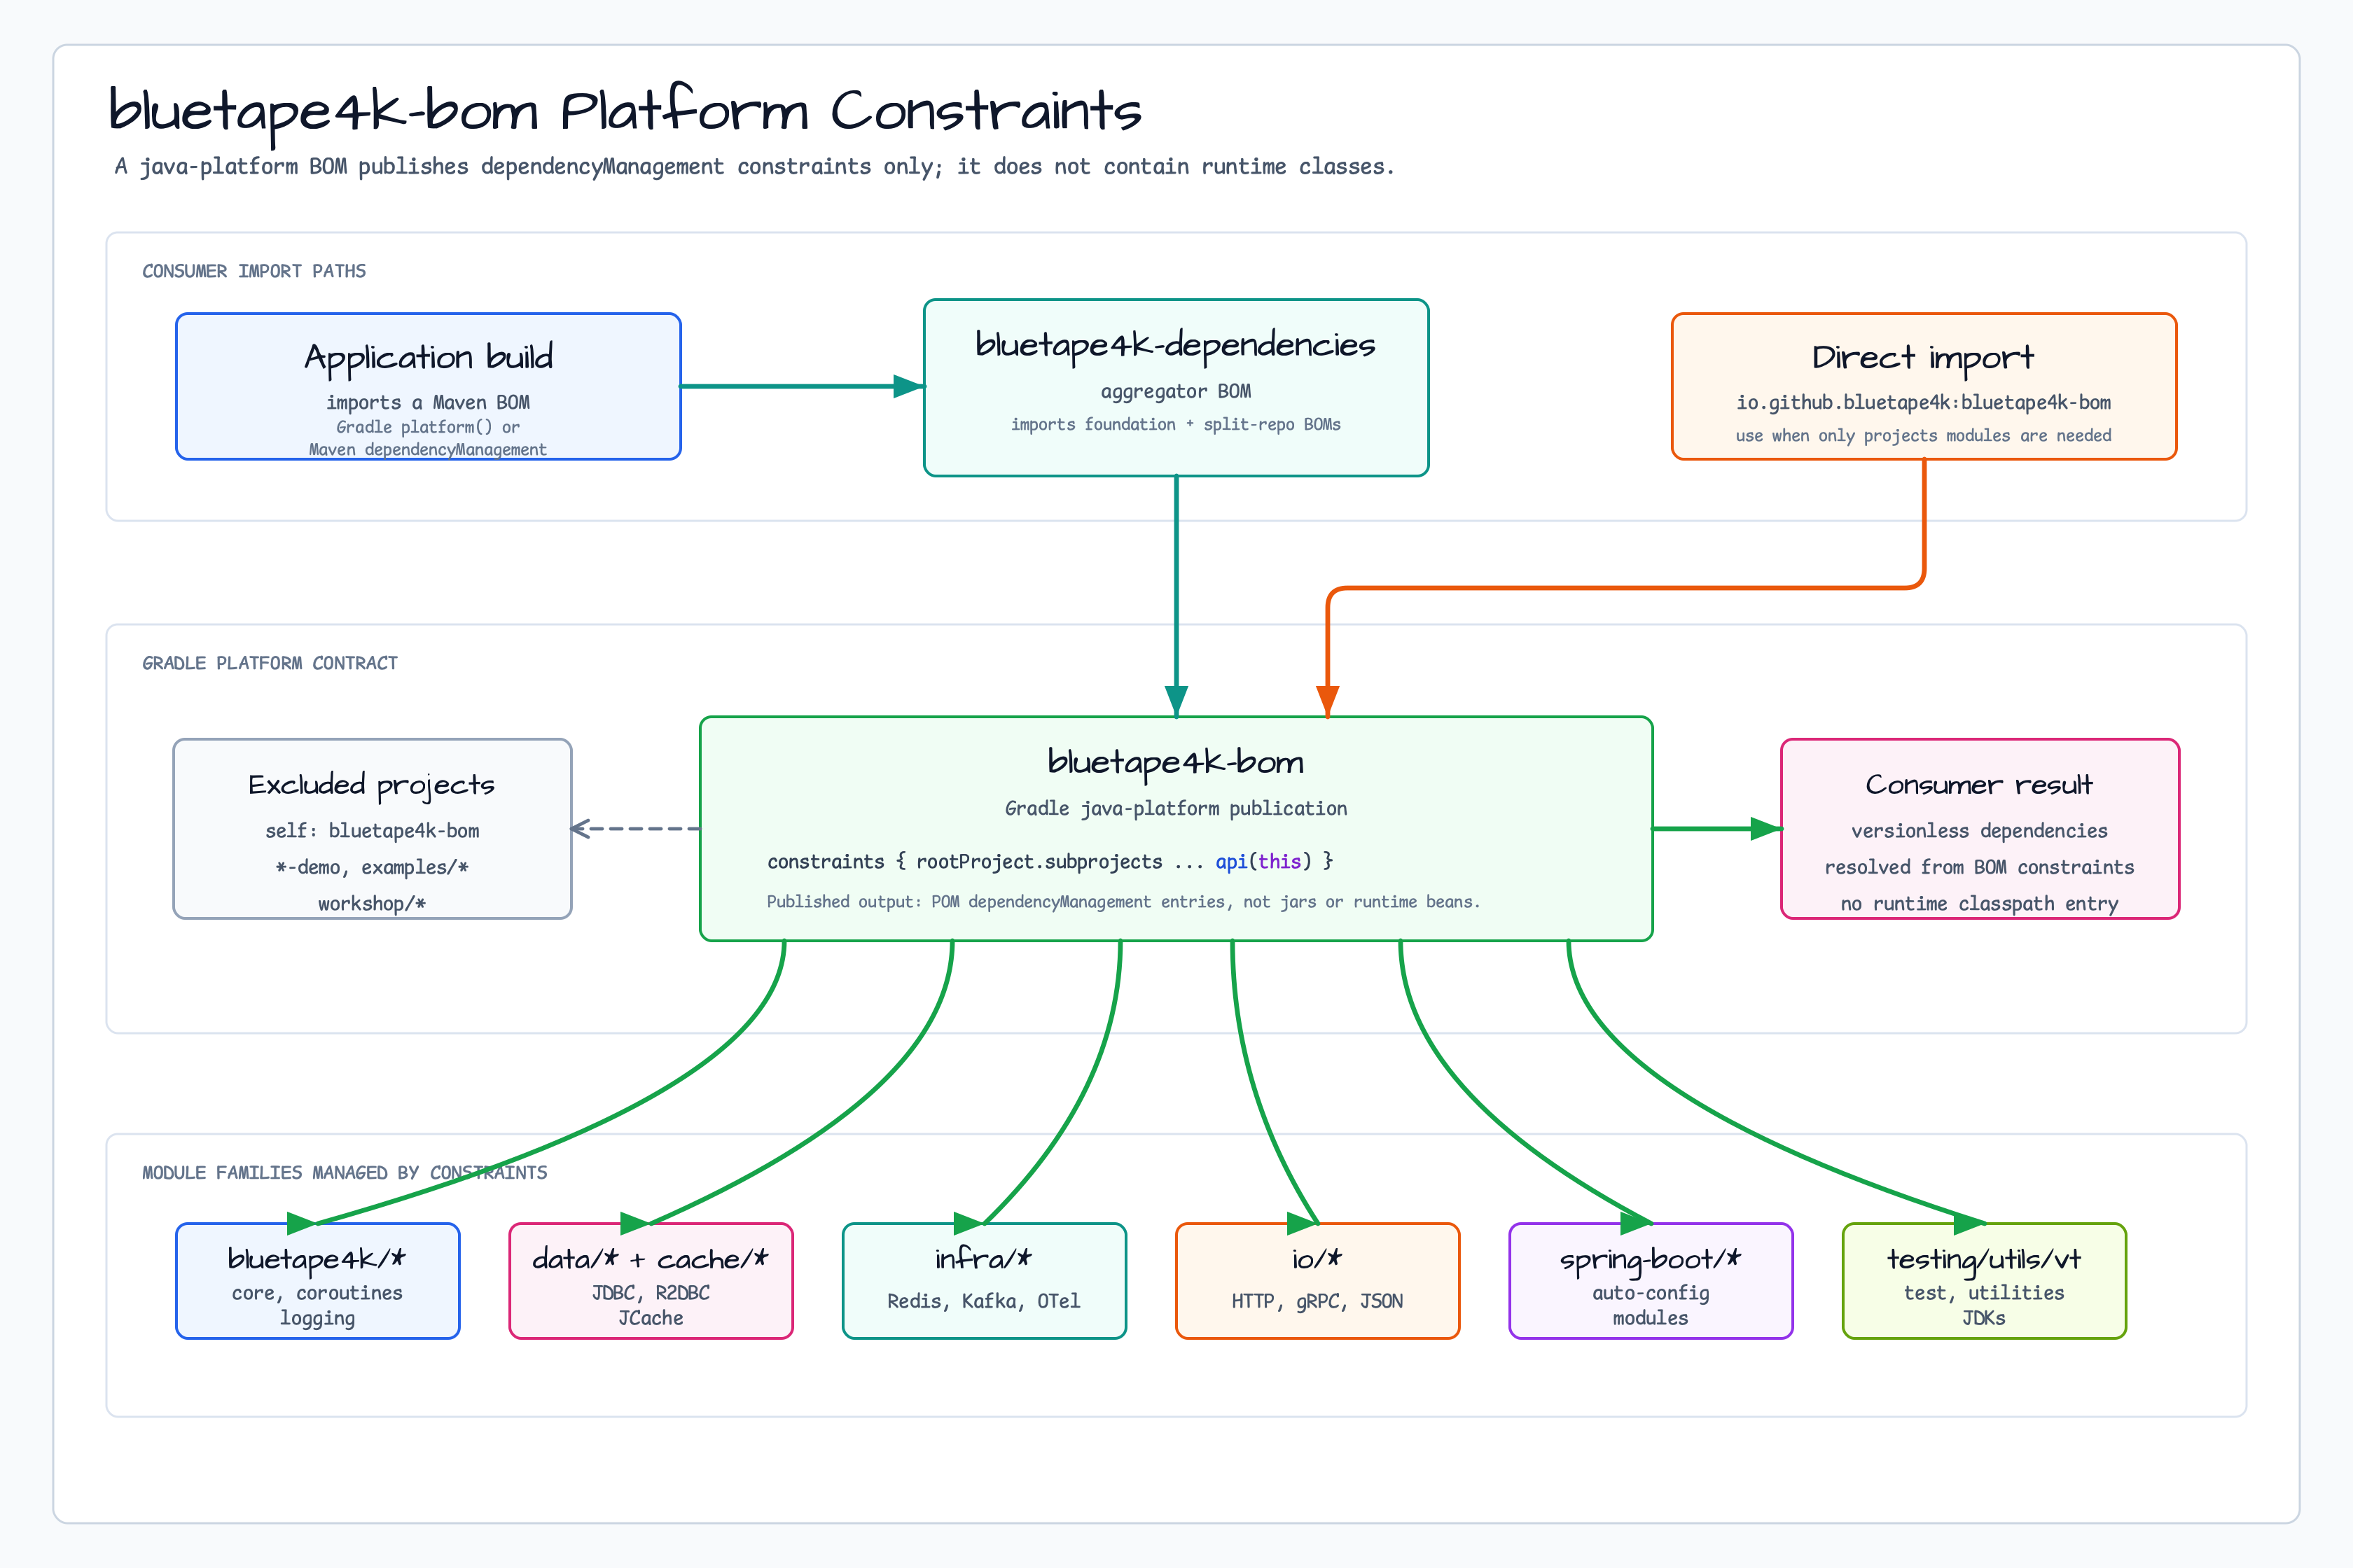Select the bluetape4k-dependencies node

click(1176, 387)
